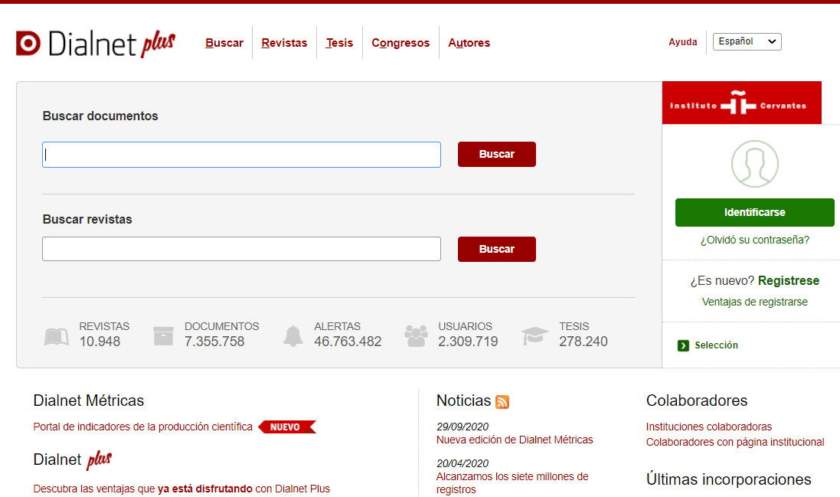Image resolution: width=840 pixels, height=497 pixels.
Task: Click the Noticias heading
Action: click(x=463, y=401)
